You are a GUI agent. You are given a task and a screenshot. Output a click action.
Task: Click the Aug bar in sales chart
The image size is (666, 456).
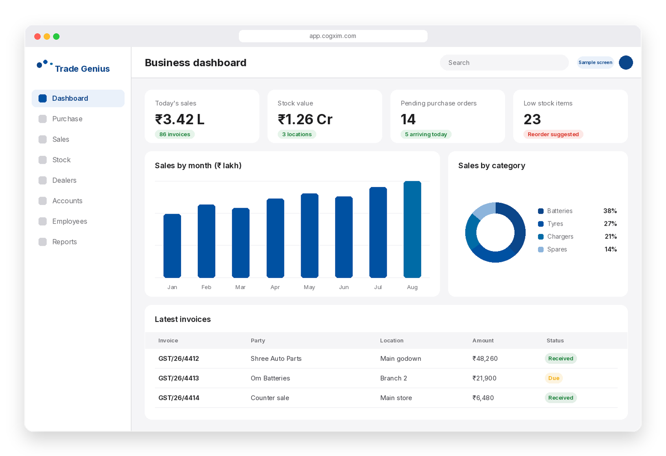click(x=412, y=229)
